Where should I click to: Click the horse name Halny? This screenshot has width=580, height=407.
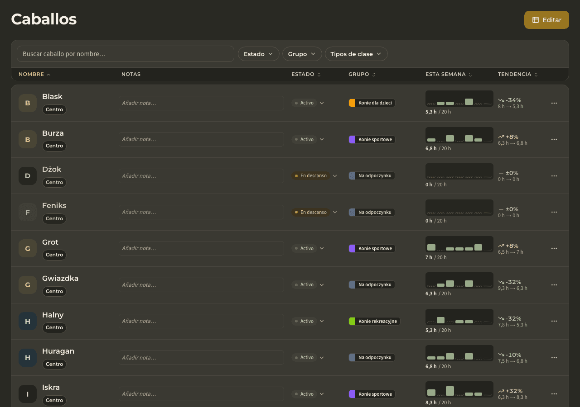[53, 315]
